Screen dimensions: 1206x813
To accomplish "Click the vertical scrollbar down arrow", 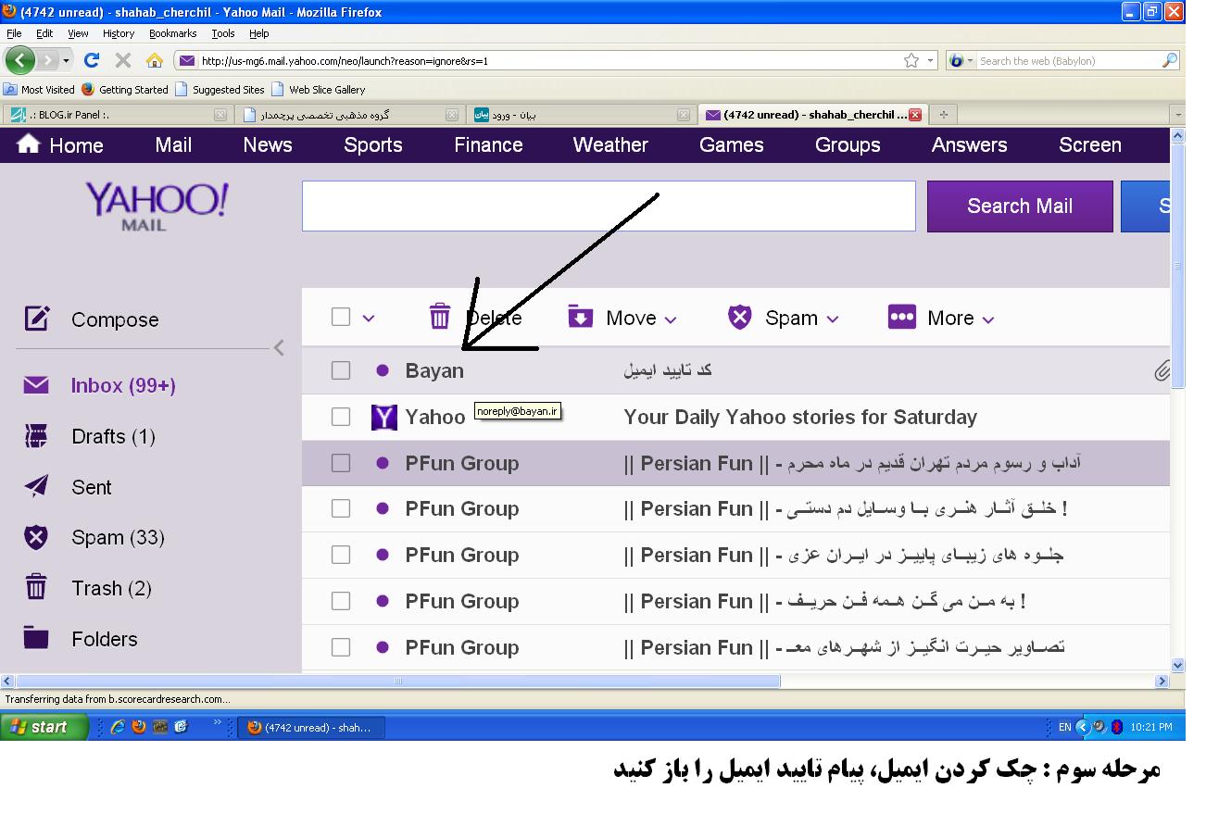I will click(1178, 665).
